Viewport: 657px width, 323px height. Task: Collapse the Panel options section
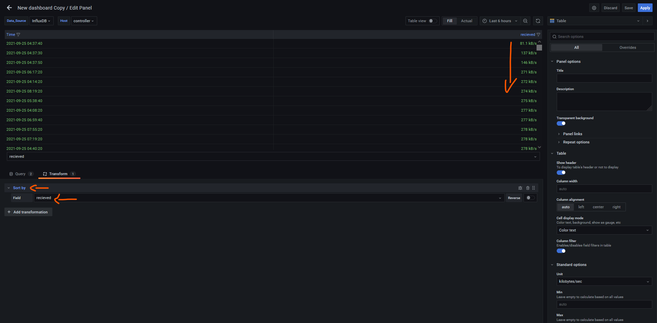point(552,61)
